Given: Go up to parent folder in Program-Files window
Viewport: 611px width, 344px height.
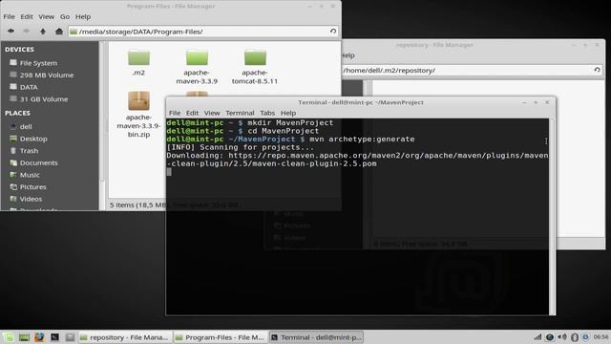Looking at the screenshot, I should click(x=43, y=32).
